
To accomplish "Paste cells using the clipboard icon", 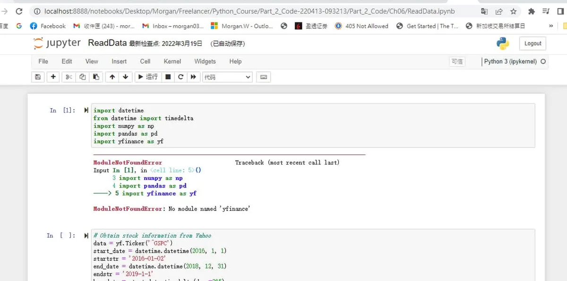I will [x=96, y=77].
